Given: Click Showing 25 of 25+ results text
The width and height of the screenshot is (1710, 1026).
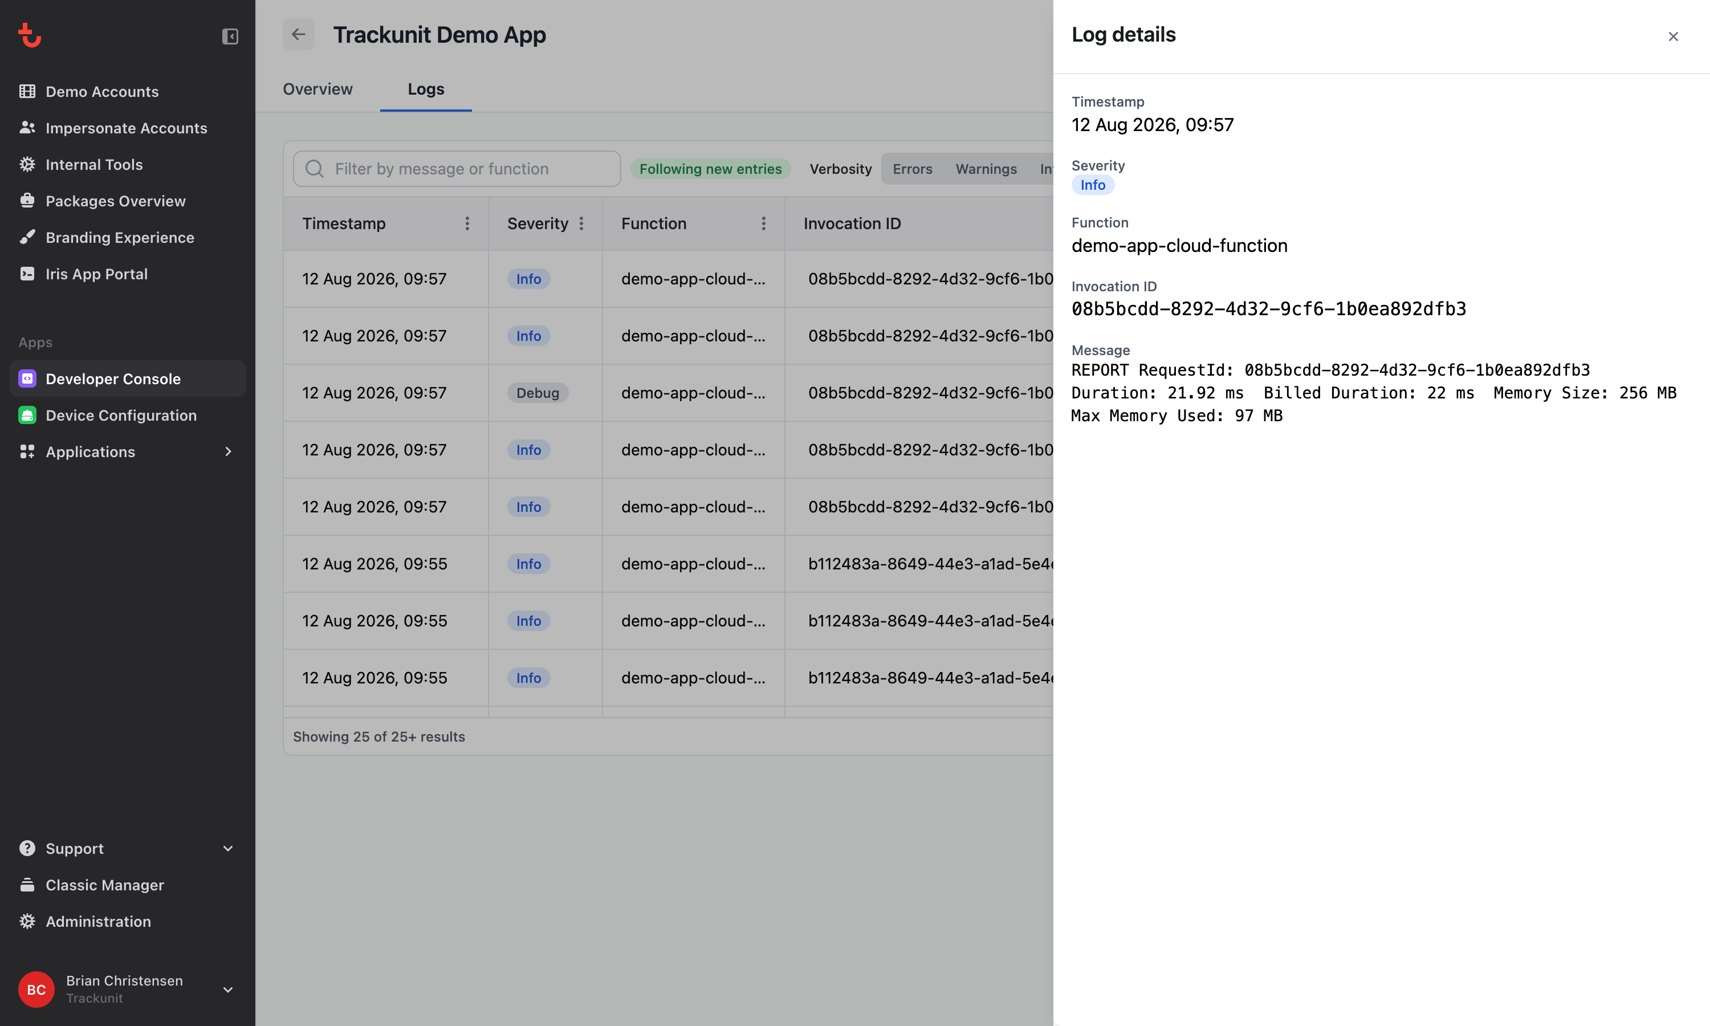Looking at the screenshot, I should click(x=379, y=736).
